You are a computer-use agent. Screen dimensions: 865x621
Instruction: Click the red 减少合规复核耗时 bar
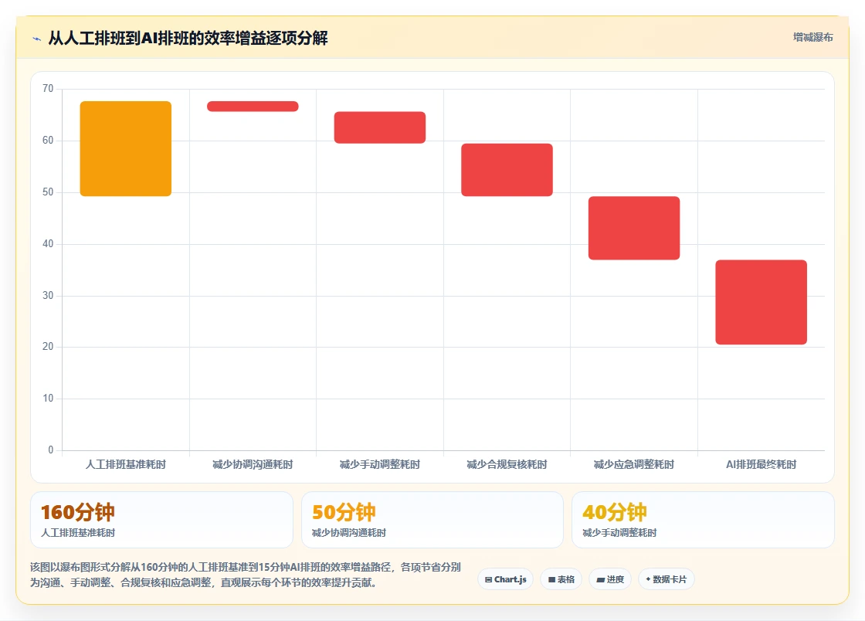(x=507, y=170)
